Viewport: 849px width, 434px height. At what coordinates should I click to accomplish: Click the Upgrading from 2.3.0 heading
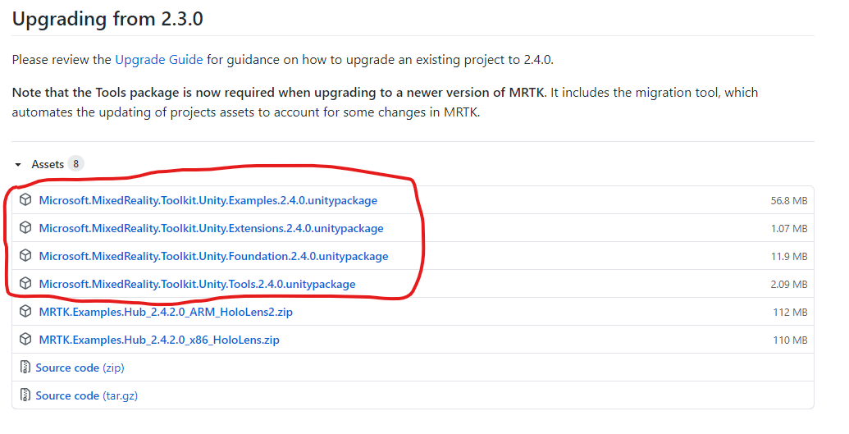pos(107,20)
